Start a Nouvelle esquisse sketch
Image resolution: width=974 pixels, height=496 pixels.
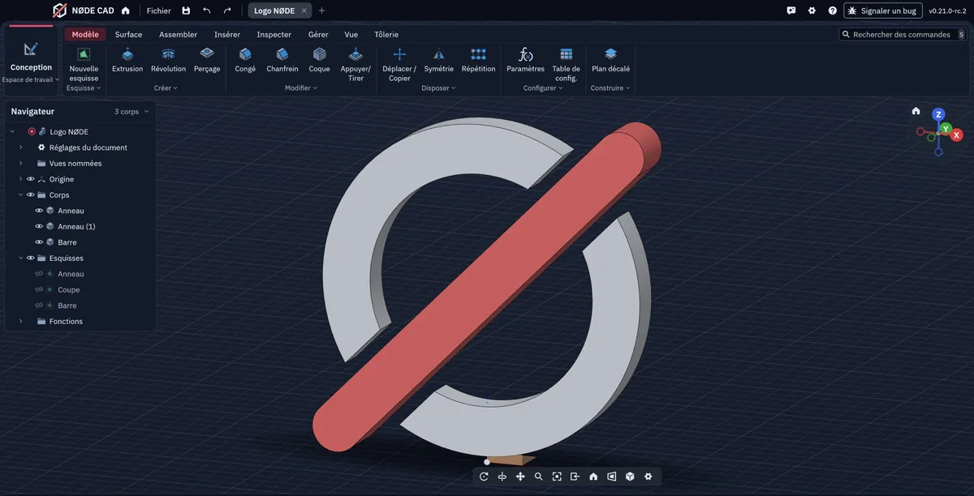84,64
